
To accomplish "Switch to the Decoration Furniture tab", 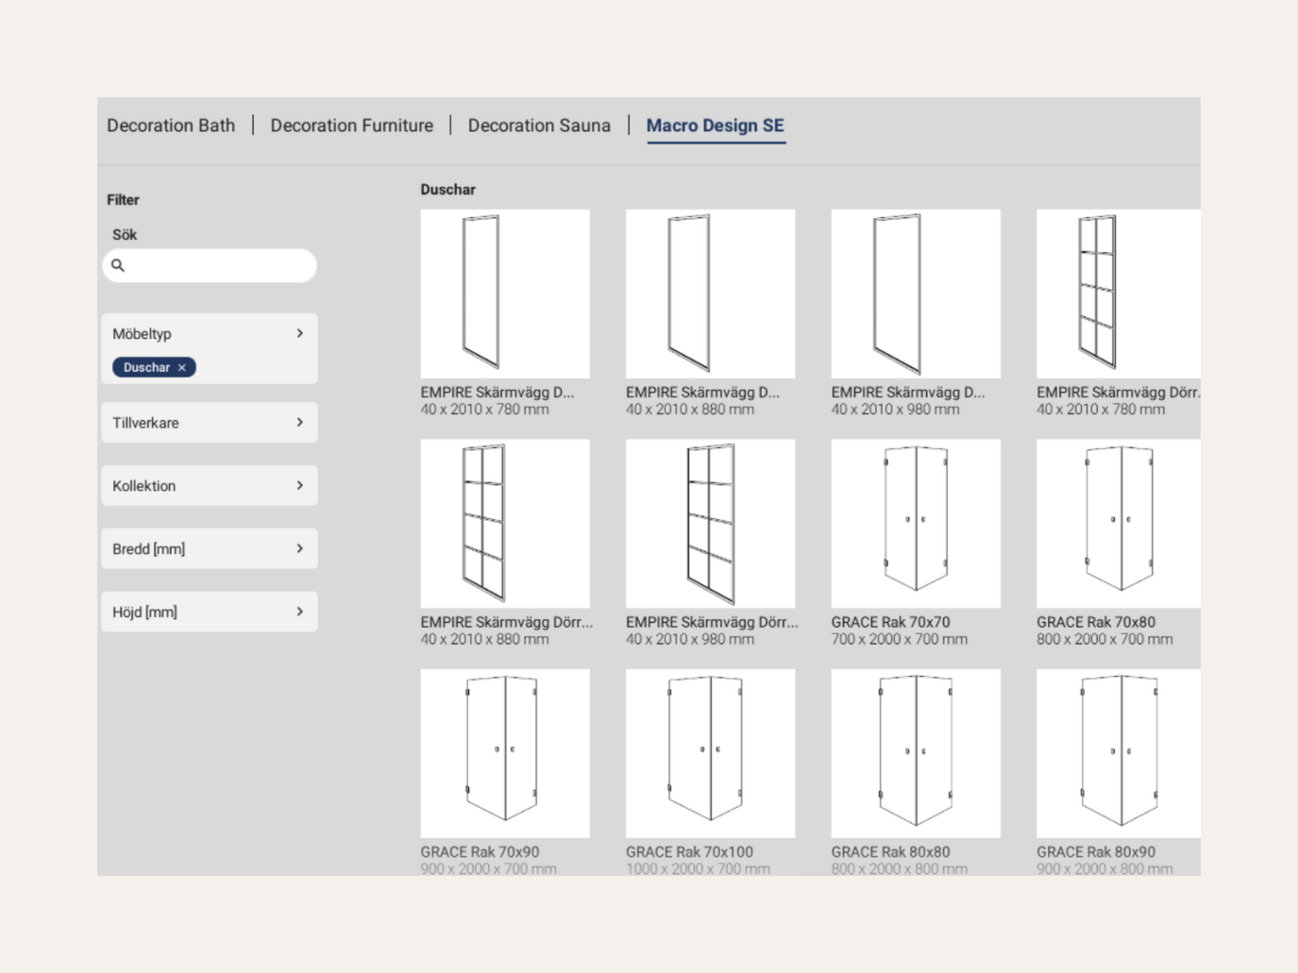I will [352, 126].
